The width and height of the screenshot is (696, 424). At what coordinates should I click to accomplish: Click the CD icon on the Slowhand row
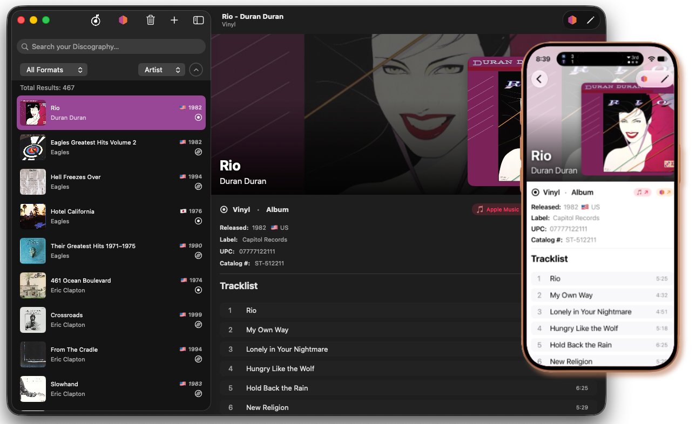(198, 393)
